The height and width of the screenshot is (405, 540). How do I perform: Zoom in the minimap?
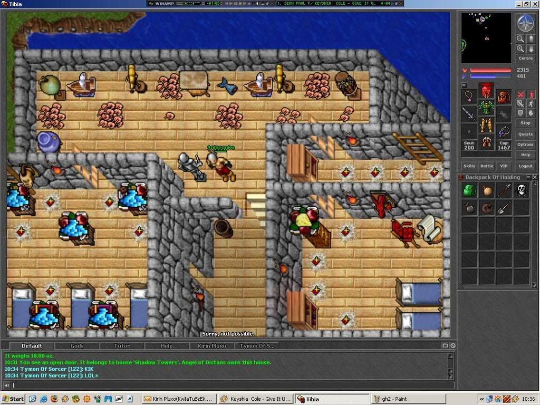tap(520, 49)
